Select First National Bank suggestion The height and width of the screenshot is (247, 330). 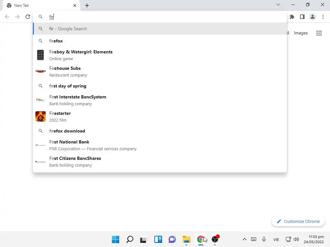(160, 145)
